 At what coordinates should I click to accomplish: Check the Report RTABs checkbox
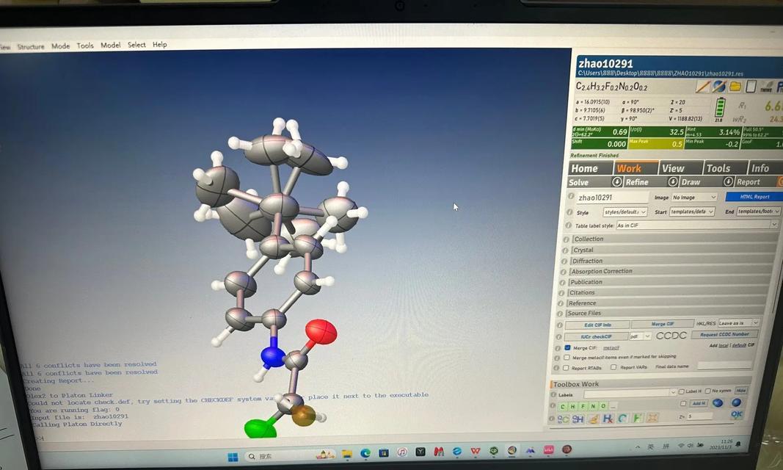pos(566,368)
